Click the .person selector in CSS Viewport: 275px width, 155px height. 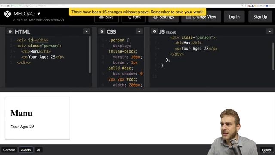point(116,40)
